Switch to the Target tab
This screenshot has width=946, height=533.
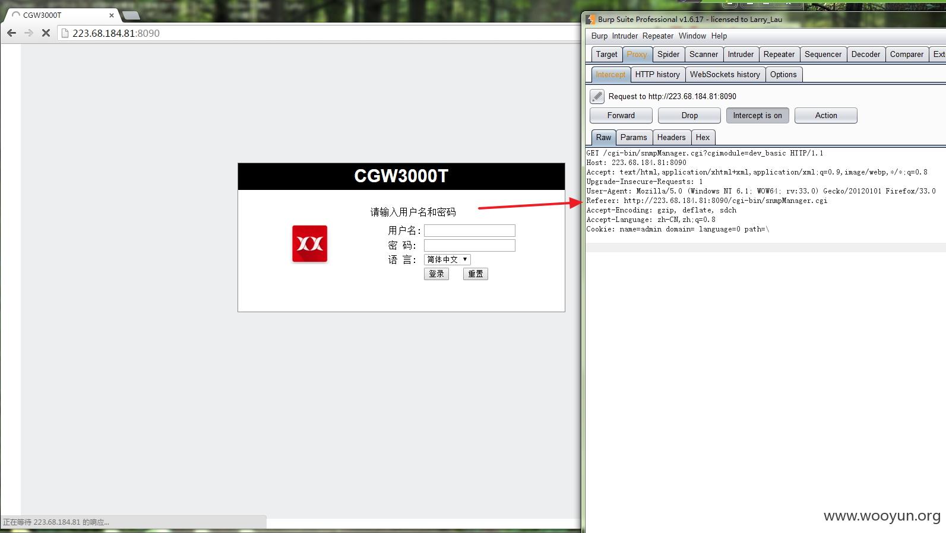(606, 54)
